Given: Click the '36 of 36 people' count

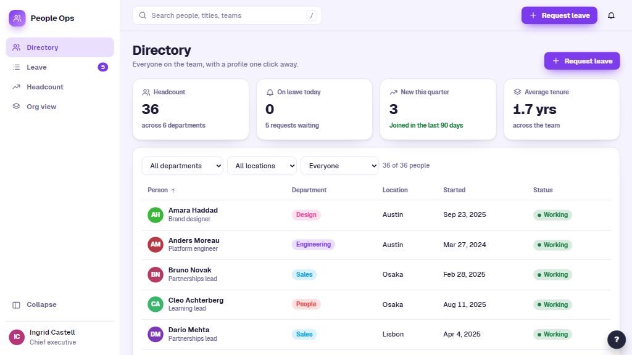Looking at the screenshot, I should pos(406,165).
